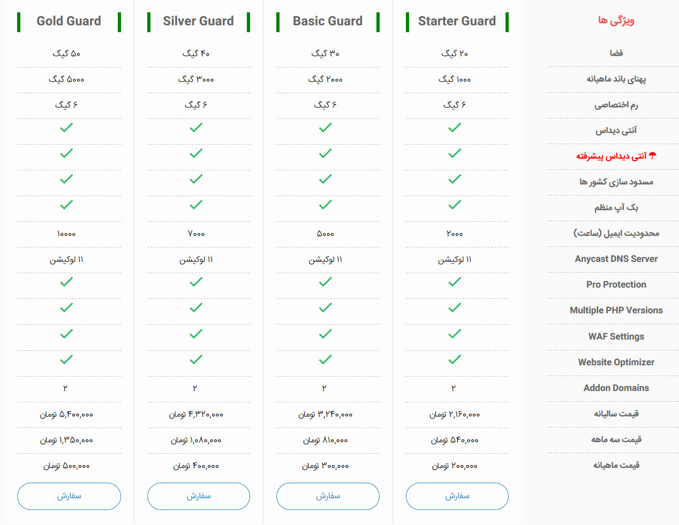Click the order button under Gold Guard
The height and width of the screenshot is (525, 679).
coord(69,496)
